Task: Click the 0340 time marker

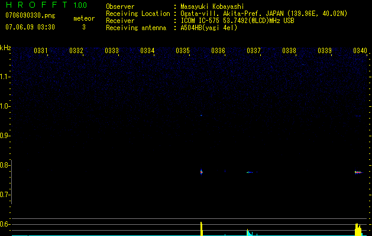Action: pos(360,51)
